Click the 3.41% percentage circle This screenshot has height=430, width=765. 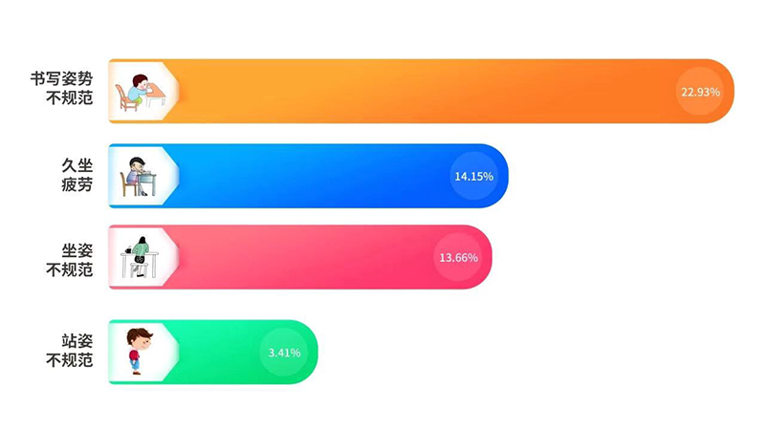284,352
